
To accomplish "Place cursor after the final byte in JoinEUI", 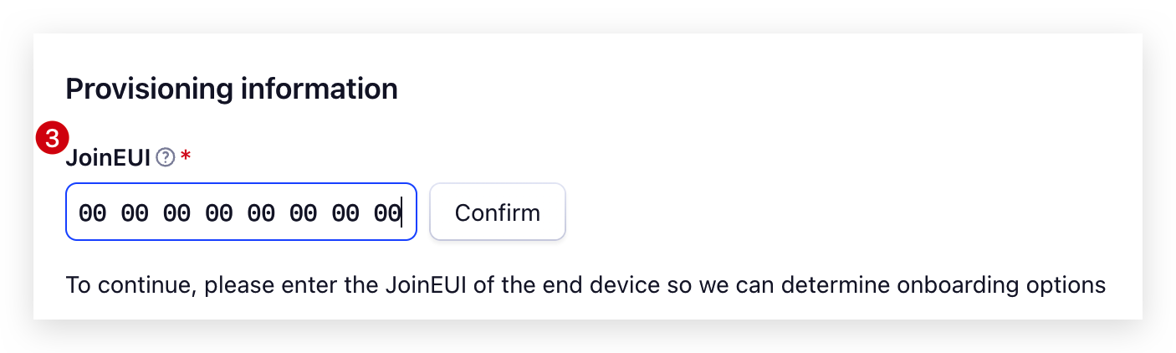I will tap(402, 213).
